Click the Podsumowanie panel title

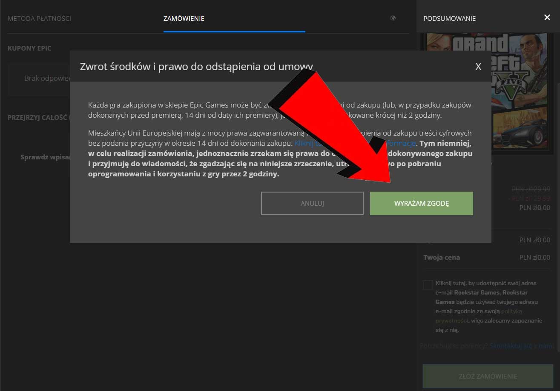(x=449, y=19)
